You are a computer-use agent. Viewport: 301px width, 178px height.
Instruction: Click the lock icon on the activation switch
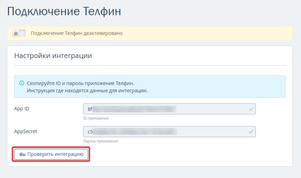[x=16, y=33]
